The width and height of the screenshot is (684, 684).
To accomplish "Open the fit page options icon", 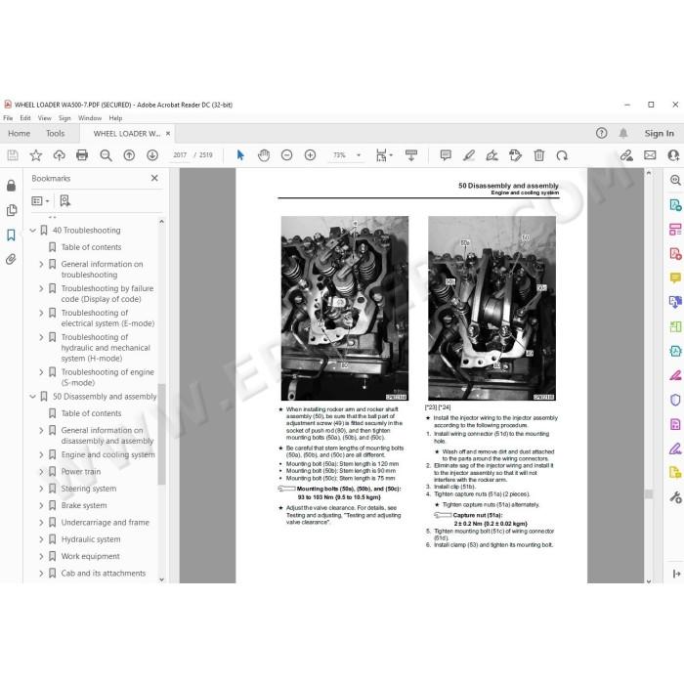I will 383,155.
